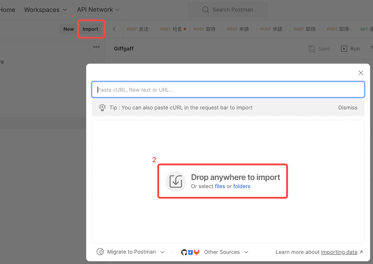Click the Migrate to Postman icon
373x264 pixels.
coord(100,252)
